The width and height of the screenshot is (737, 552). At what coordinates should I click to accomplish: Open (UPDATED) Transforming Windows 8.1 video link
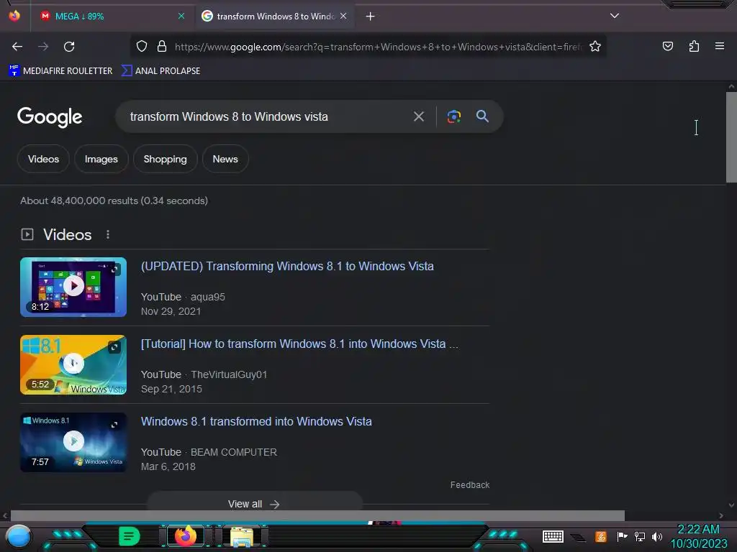tap(287, 266)
